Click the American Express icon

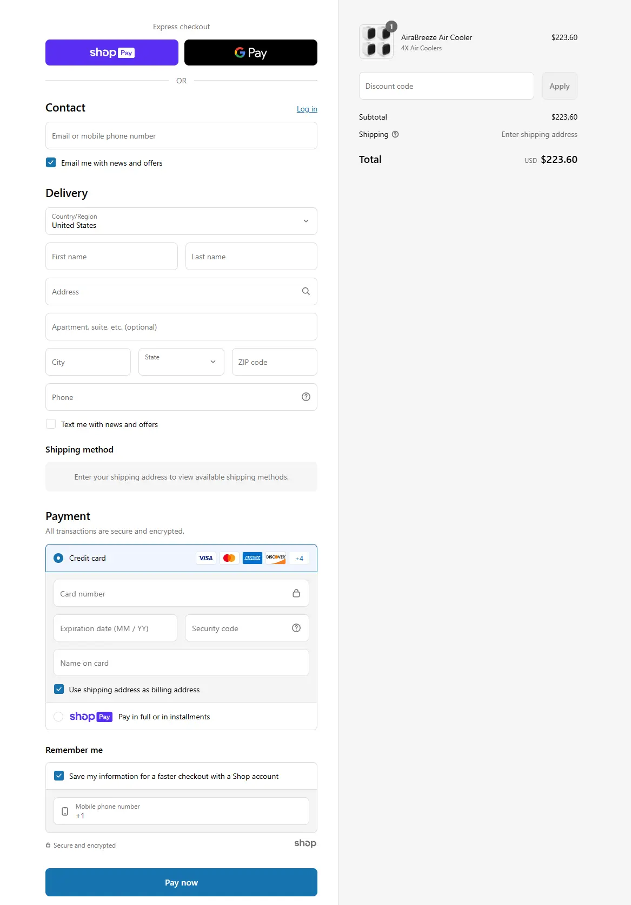[253, 558]
